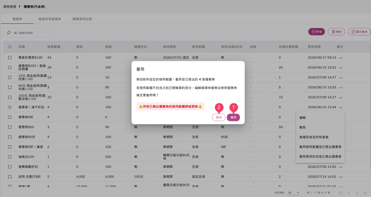The height and width of the screenshot is (197, 371).
Task: Go to next page arrow
Action: (357, 193)
